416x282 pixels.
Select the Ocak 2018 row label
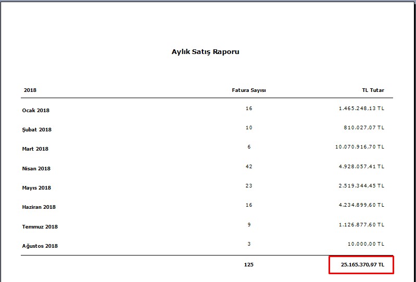click(x=36, y=111)
